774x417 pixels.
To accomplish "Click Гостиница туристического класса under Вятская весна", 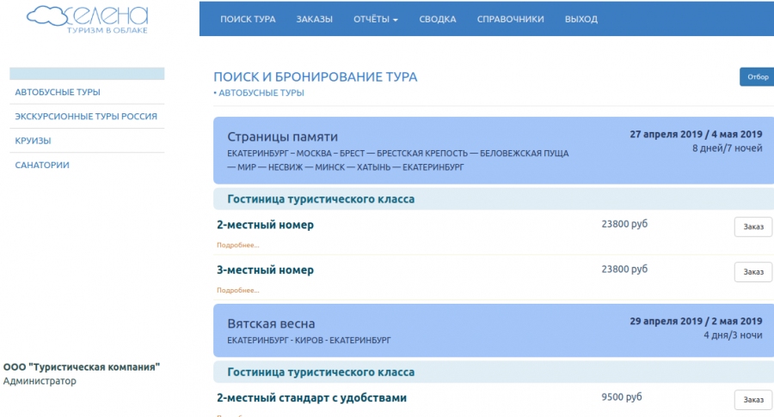I will tap(321, 372).
